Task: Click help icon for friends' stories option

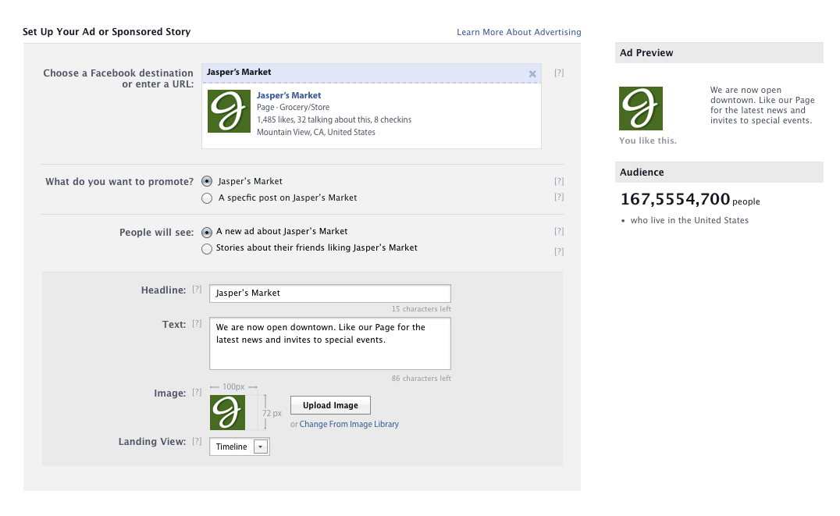Action: 559,251
